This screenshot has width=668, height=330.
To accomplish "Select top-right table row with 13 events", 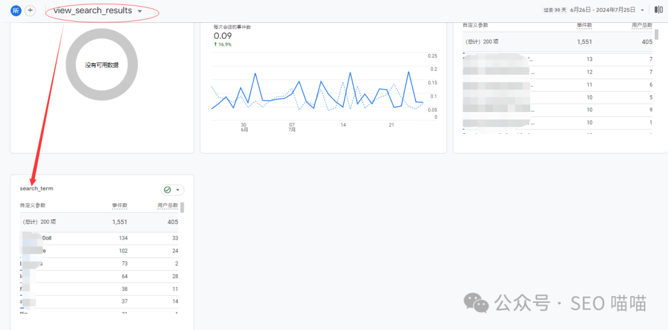I will [x=558, y=59].
